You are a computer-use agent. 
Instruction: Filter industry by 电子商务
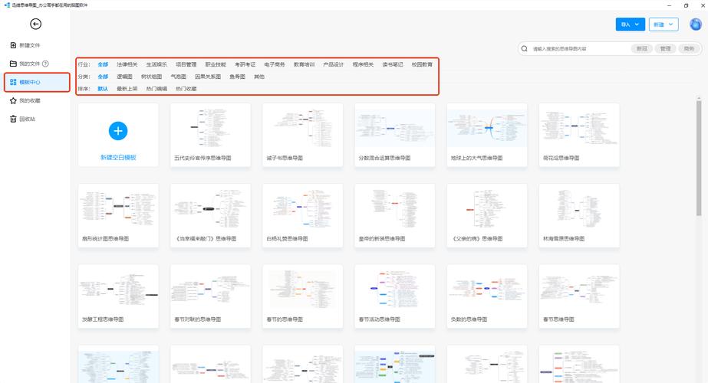[275, 64]
